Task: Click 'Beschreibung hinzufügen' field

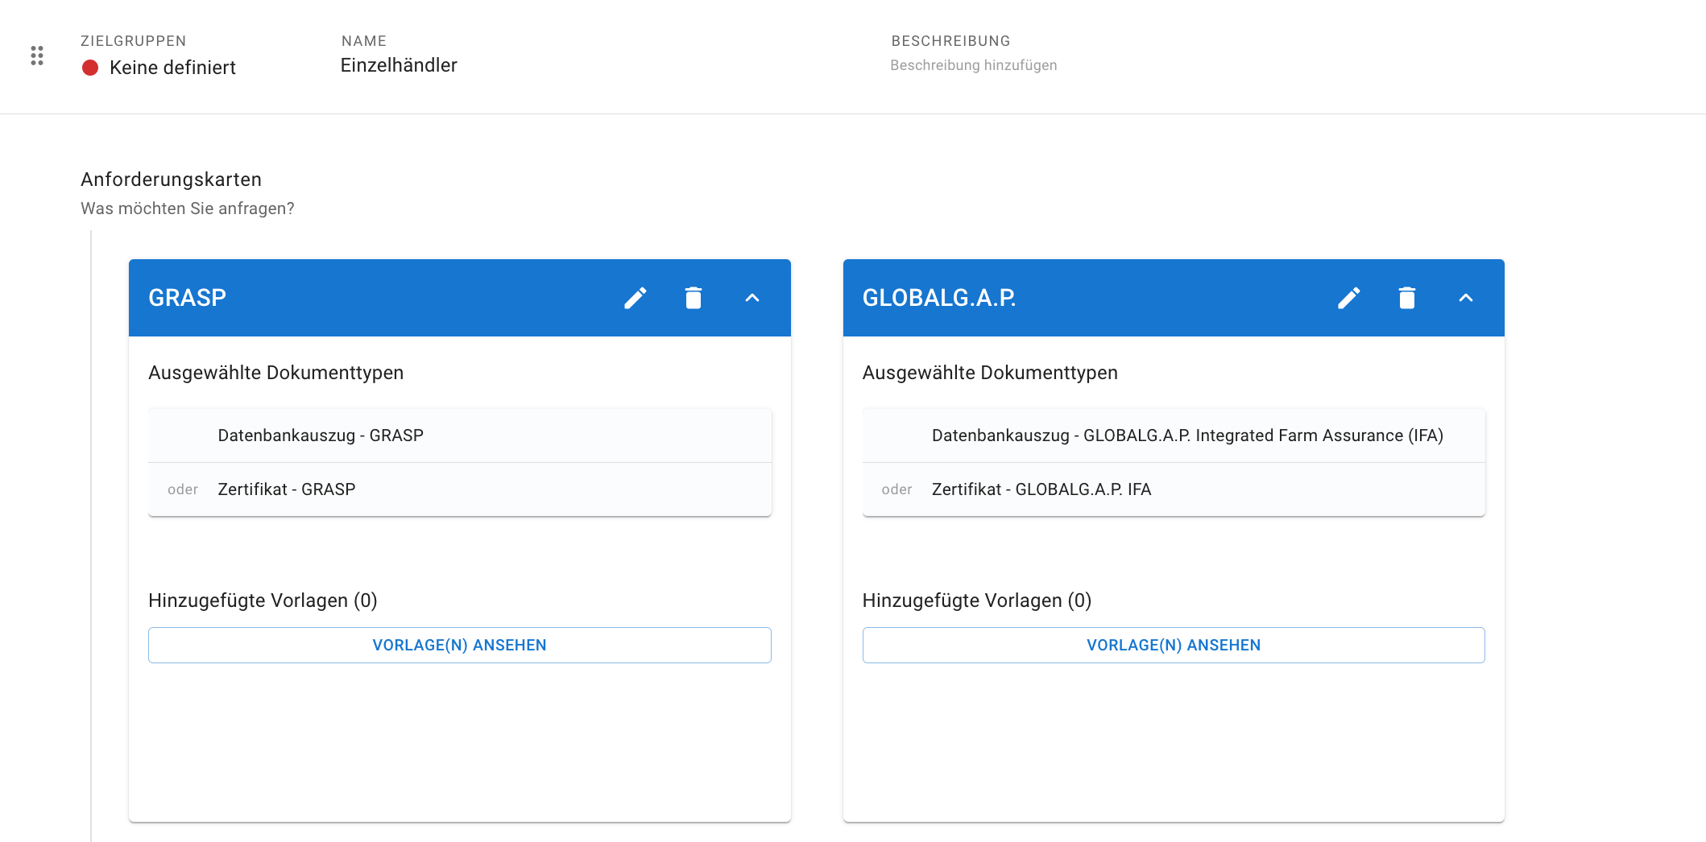Action: 973,65
